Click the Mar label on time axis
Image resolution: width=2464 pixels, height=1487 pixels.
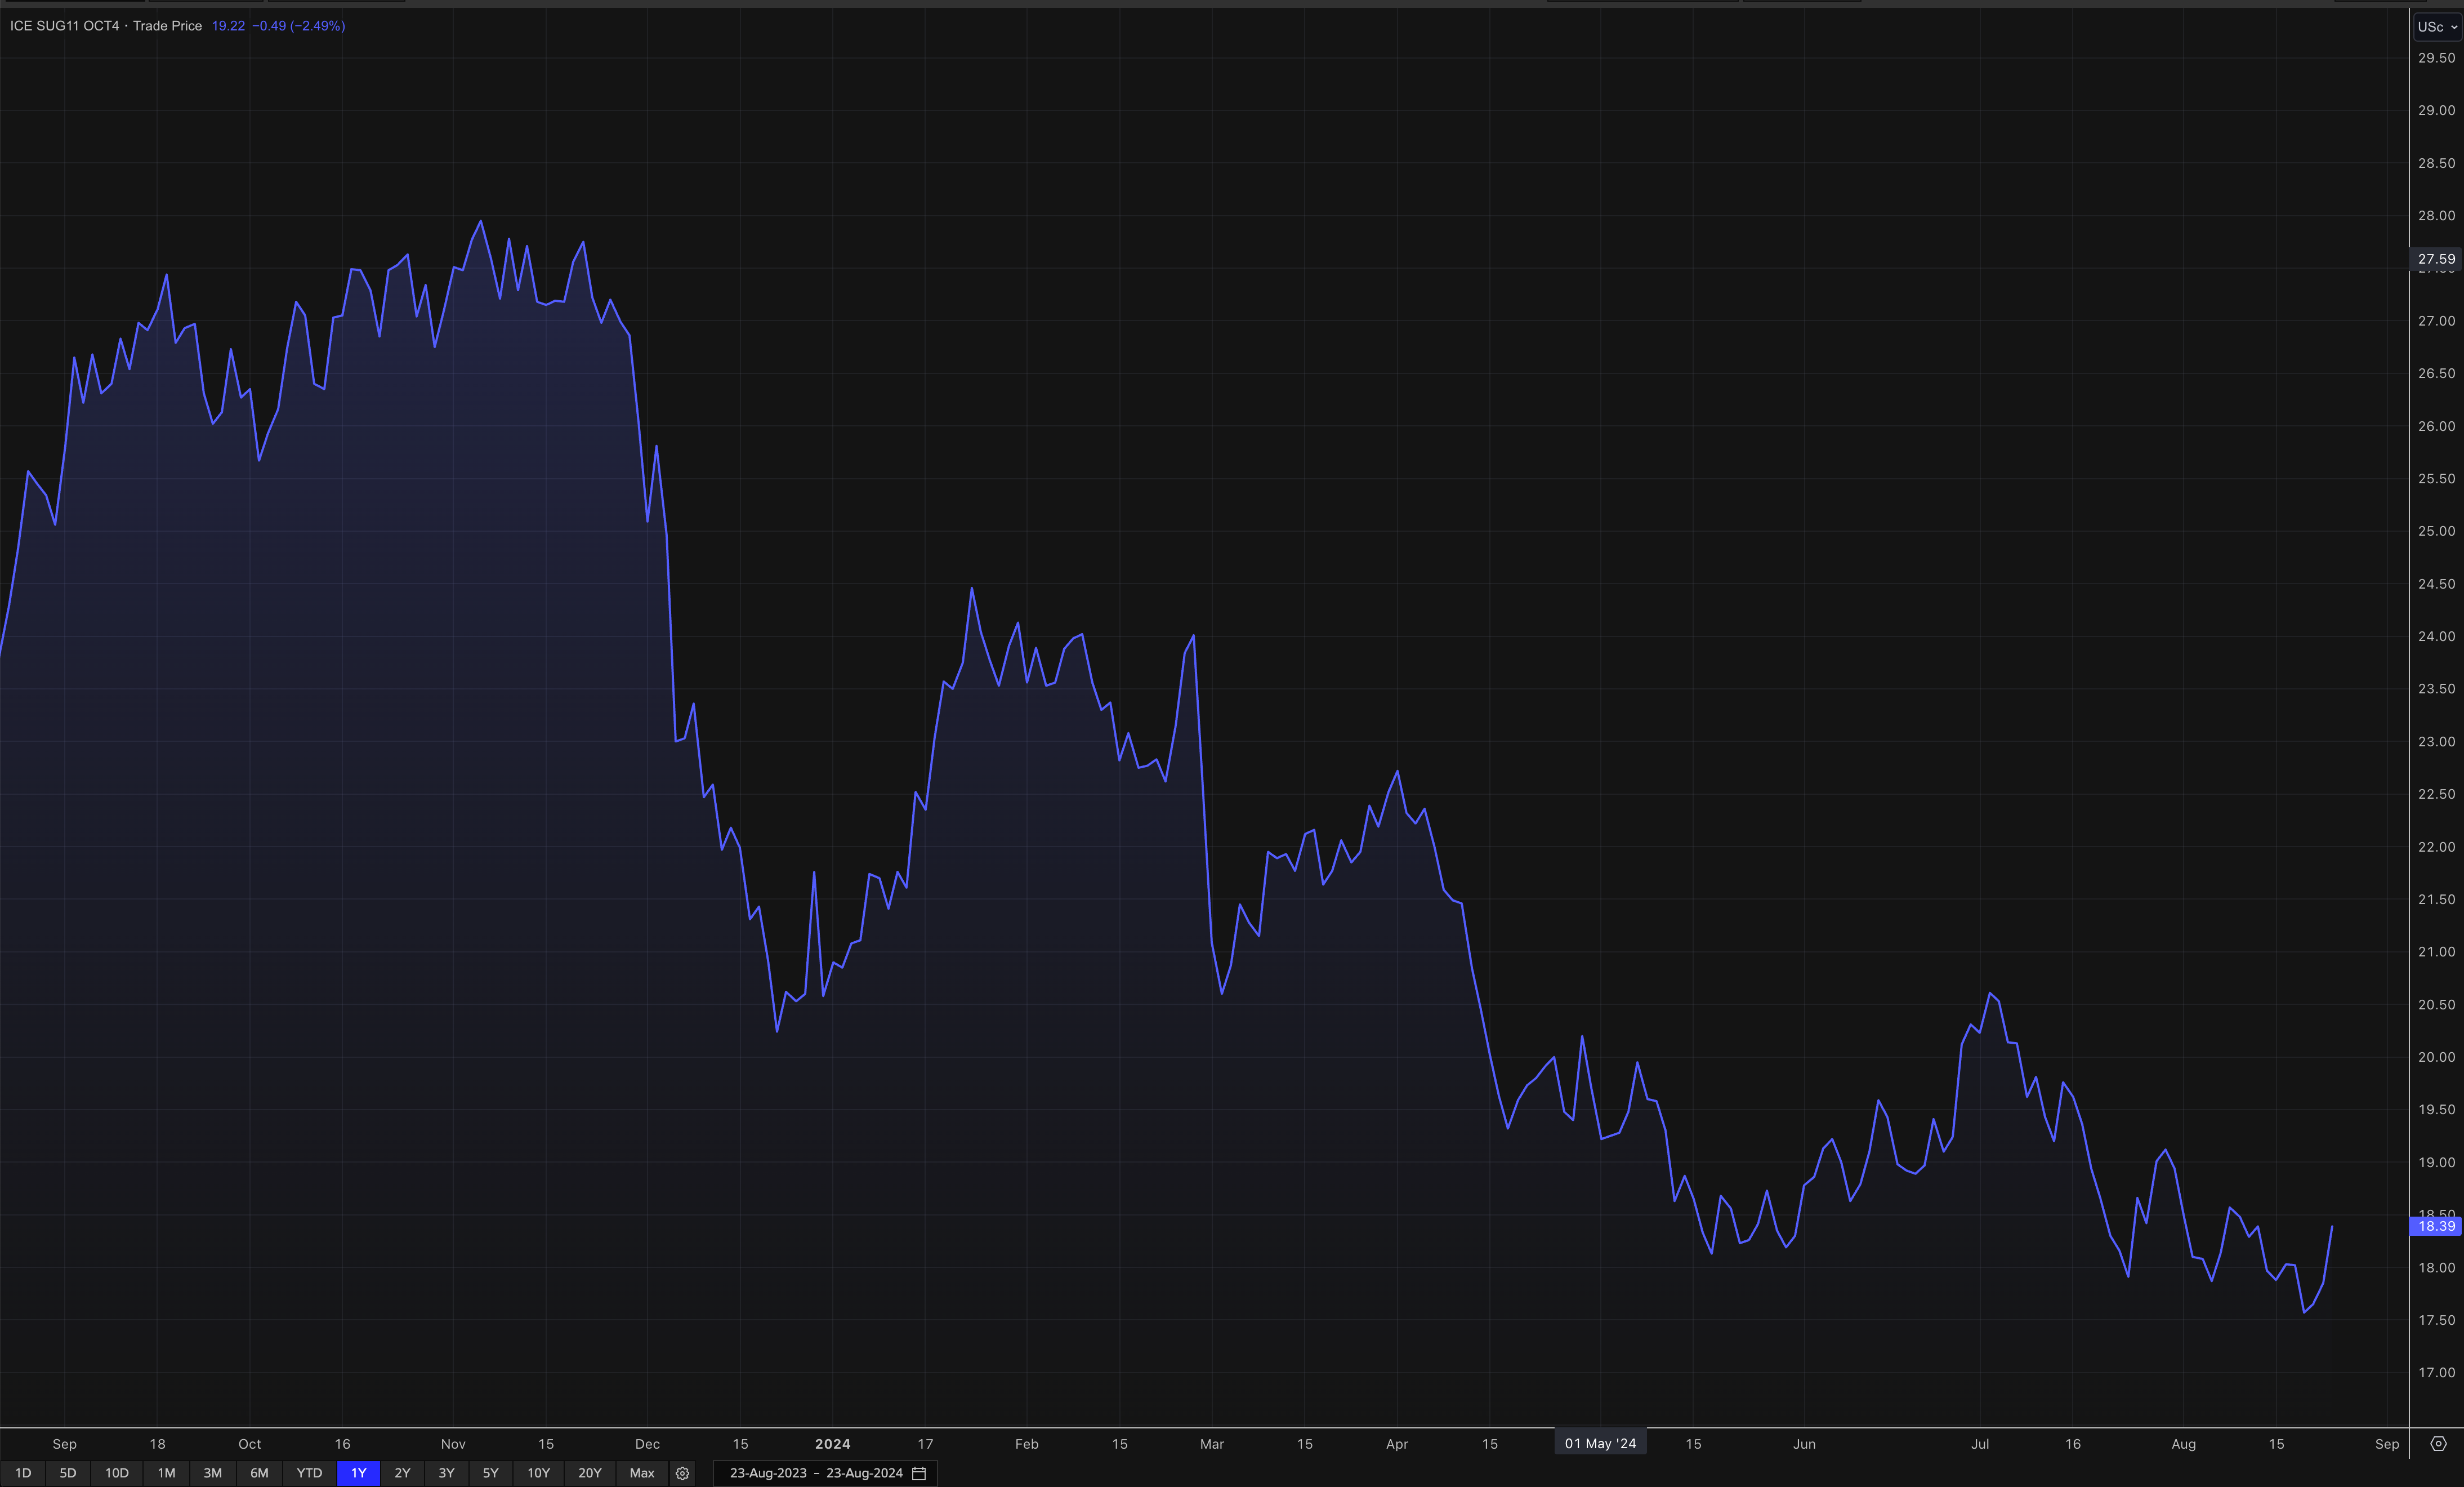point(1212,1444)
